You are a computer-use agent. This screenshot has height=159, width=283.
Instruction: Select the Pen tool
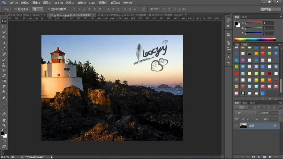tap(4, 98)
